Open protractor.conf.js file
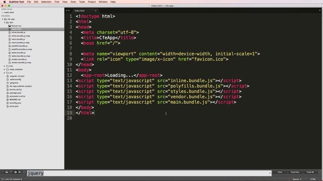 pos(17,96)
